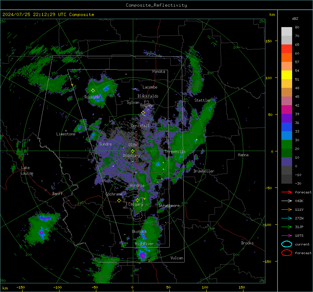Click the yellow diamond marker near Red Deer

click(143, 113)
